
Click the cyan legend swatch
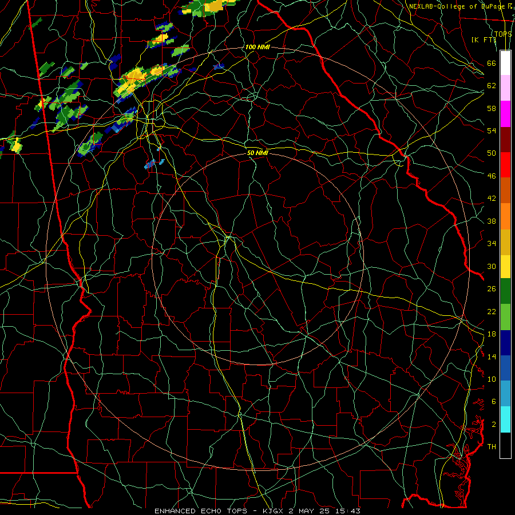505,419
